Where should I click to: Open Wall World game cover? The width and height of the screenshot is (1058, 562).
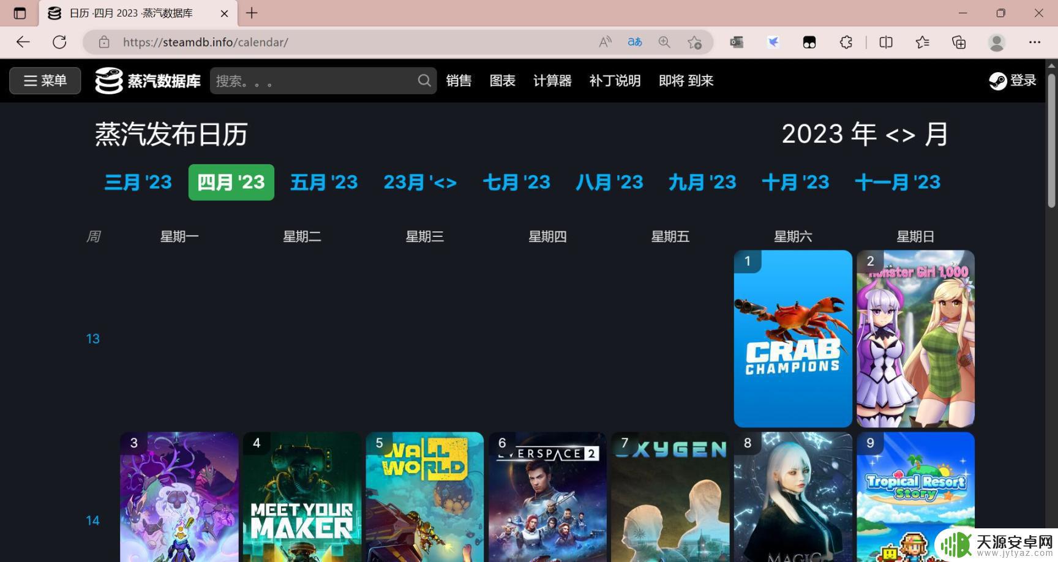425,497
